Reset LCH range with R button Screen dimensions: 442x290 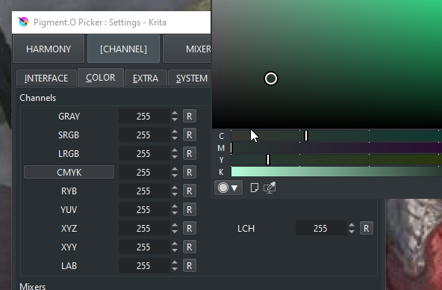[x=366, y=228]
